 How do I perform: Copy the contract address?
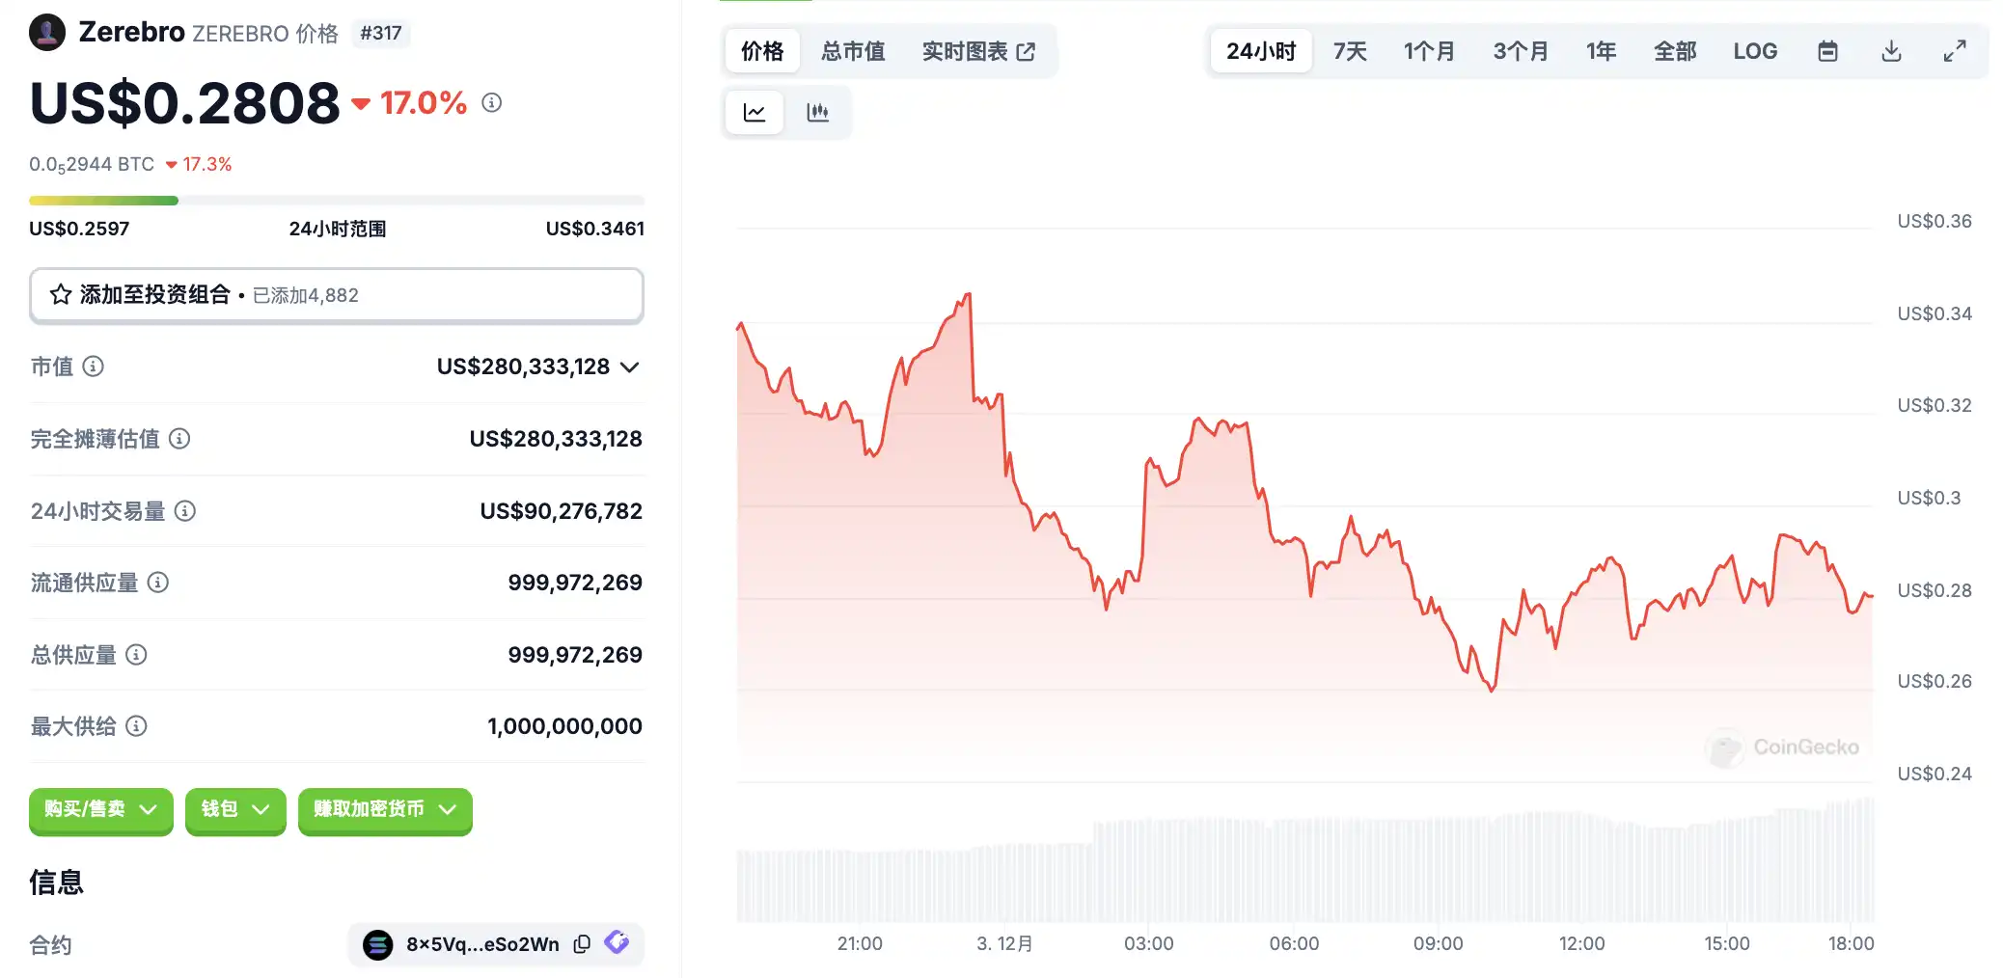(x=582, y=944)
